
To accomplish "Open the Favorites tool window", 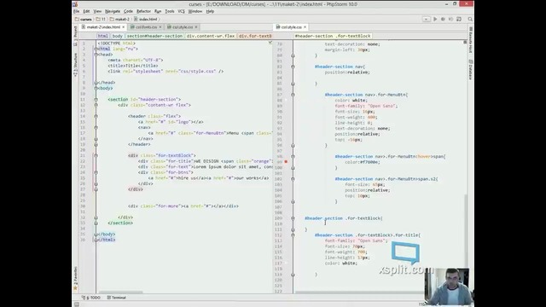I will click(x=76, y=278).
